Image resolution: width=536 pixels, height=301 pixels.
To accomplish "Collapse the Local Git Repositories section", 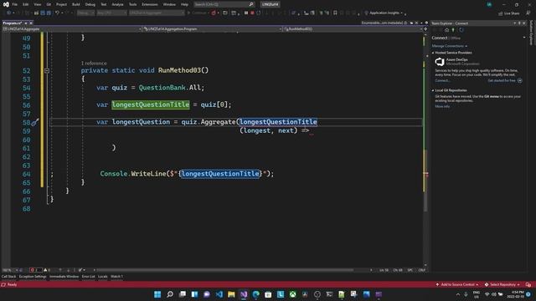I will click(433, 90).
